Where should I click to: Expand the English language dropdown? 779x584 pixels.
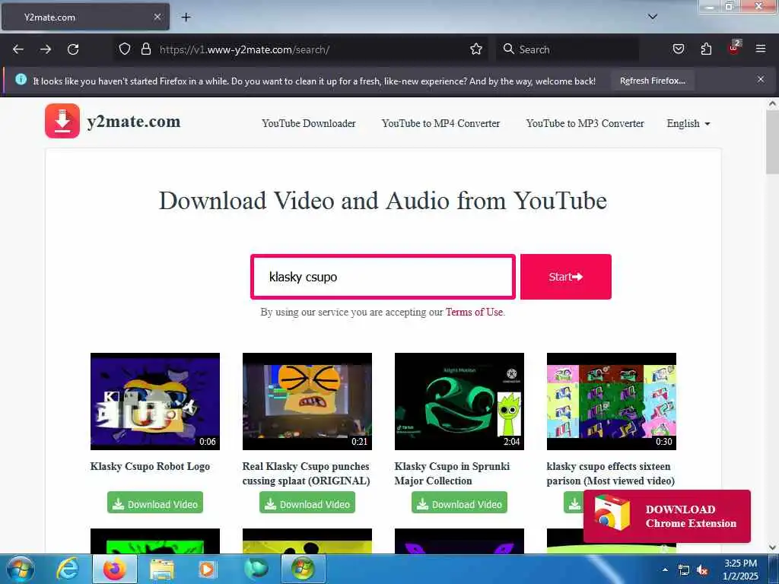click(x=688, y=124)
